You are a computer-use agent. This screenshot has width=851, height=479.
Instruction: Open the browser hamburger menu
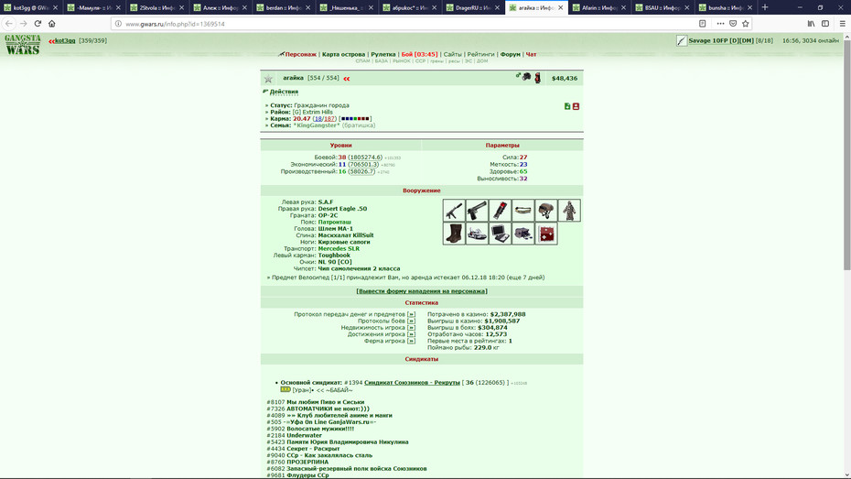(842, 23)
